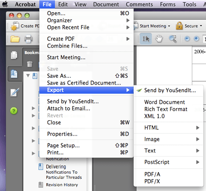Screen dimensions: 206x191
Task: Click the yellow minimize window button
Action: [x=19, y=16]
